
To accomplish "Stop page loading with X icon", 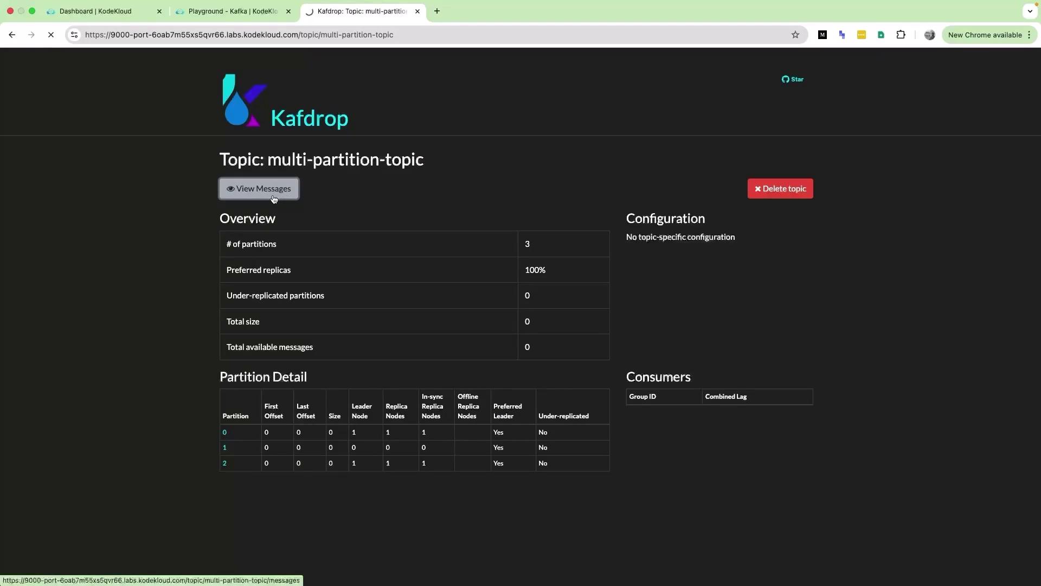I will [51, 35].
